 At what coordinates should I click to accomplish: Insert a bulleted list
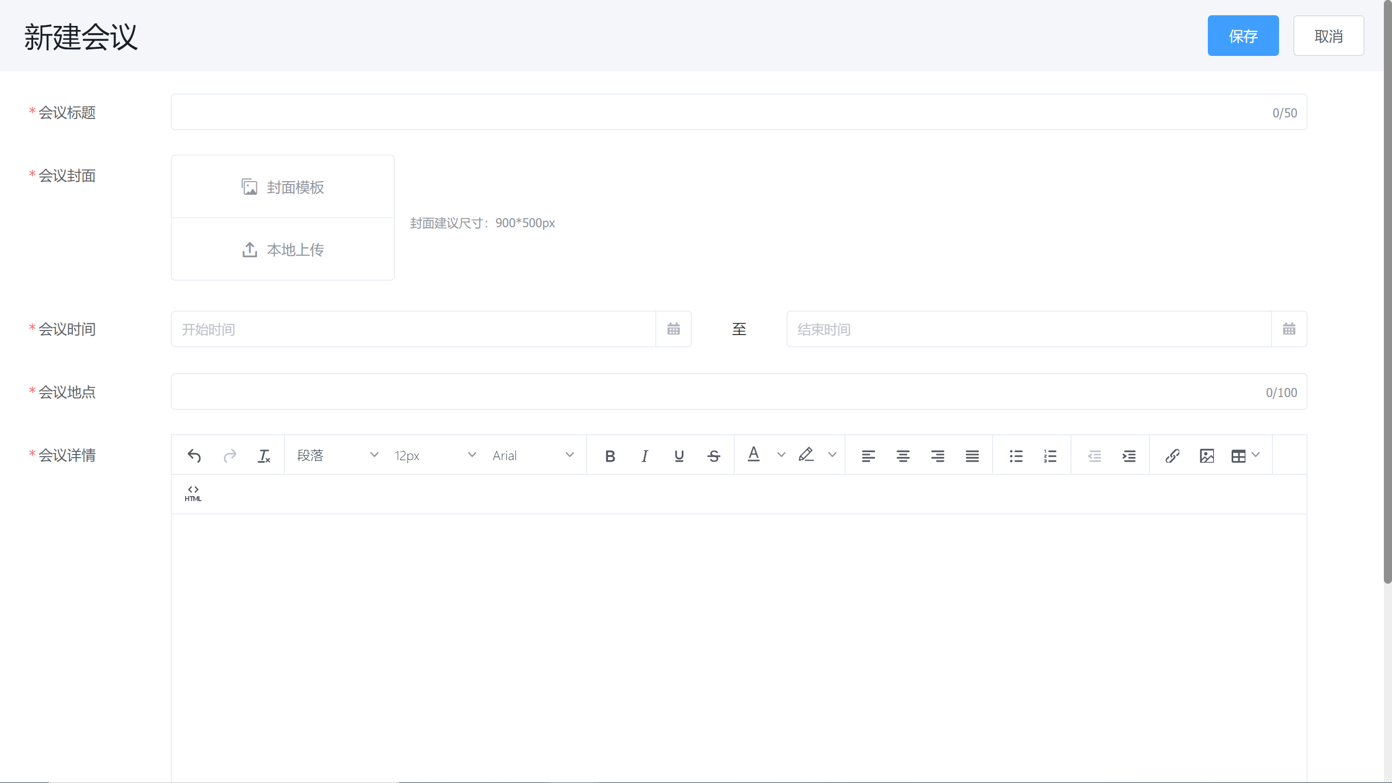[1016, 456]
